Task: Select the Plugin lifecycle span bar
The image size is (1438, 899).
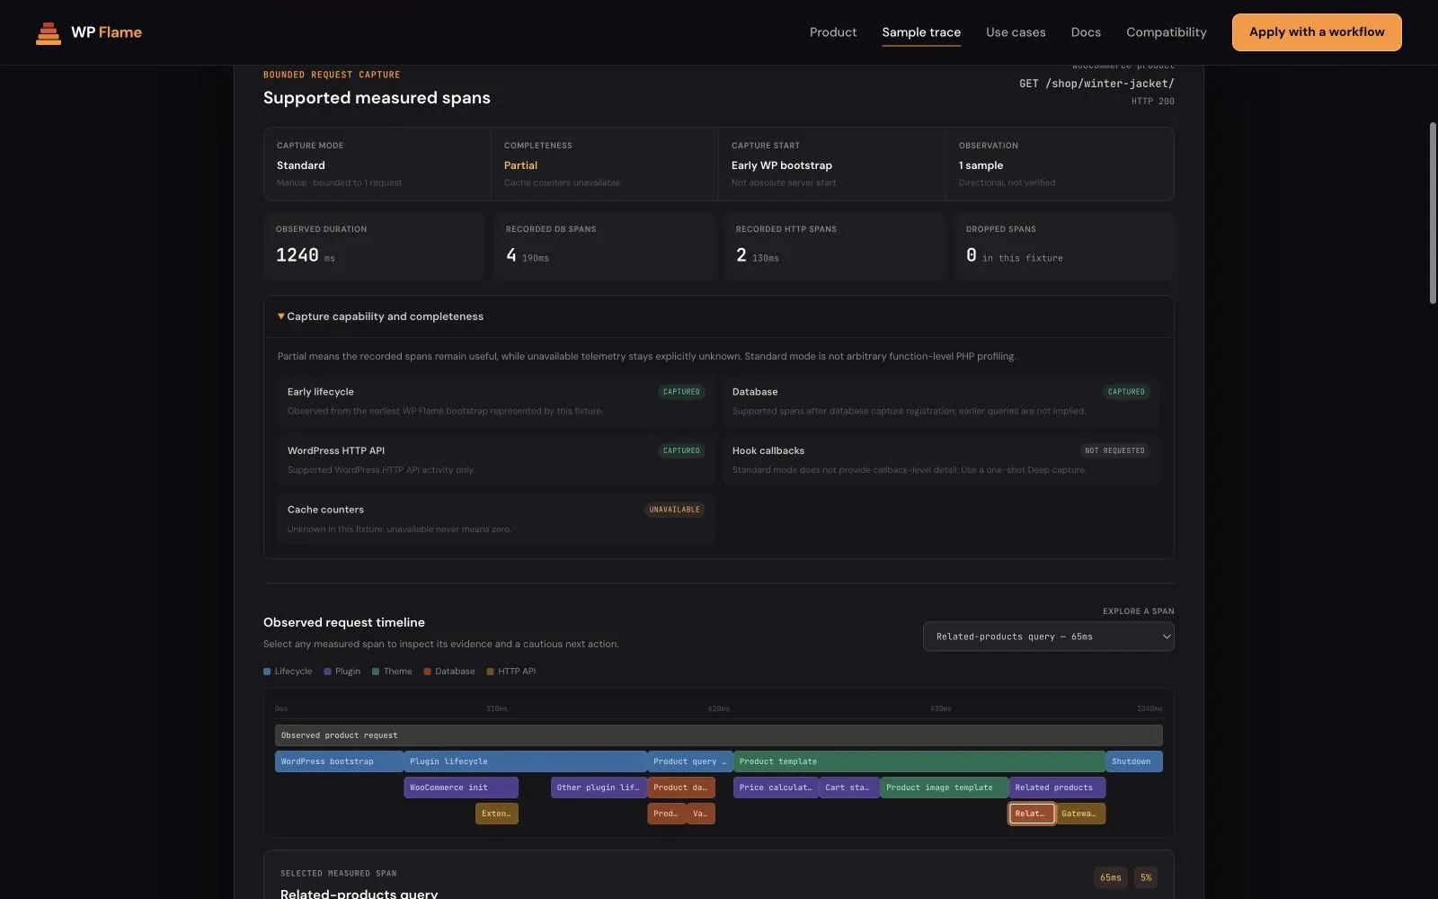Action: point(525,761)
